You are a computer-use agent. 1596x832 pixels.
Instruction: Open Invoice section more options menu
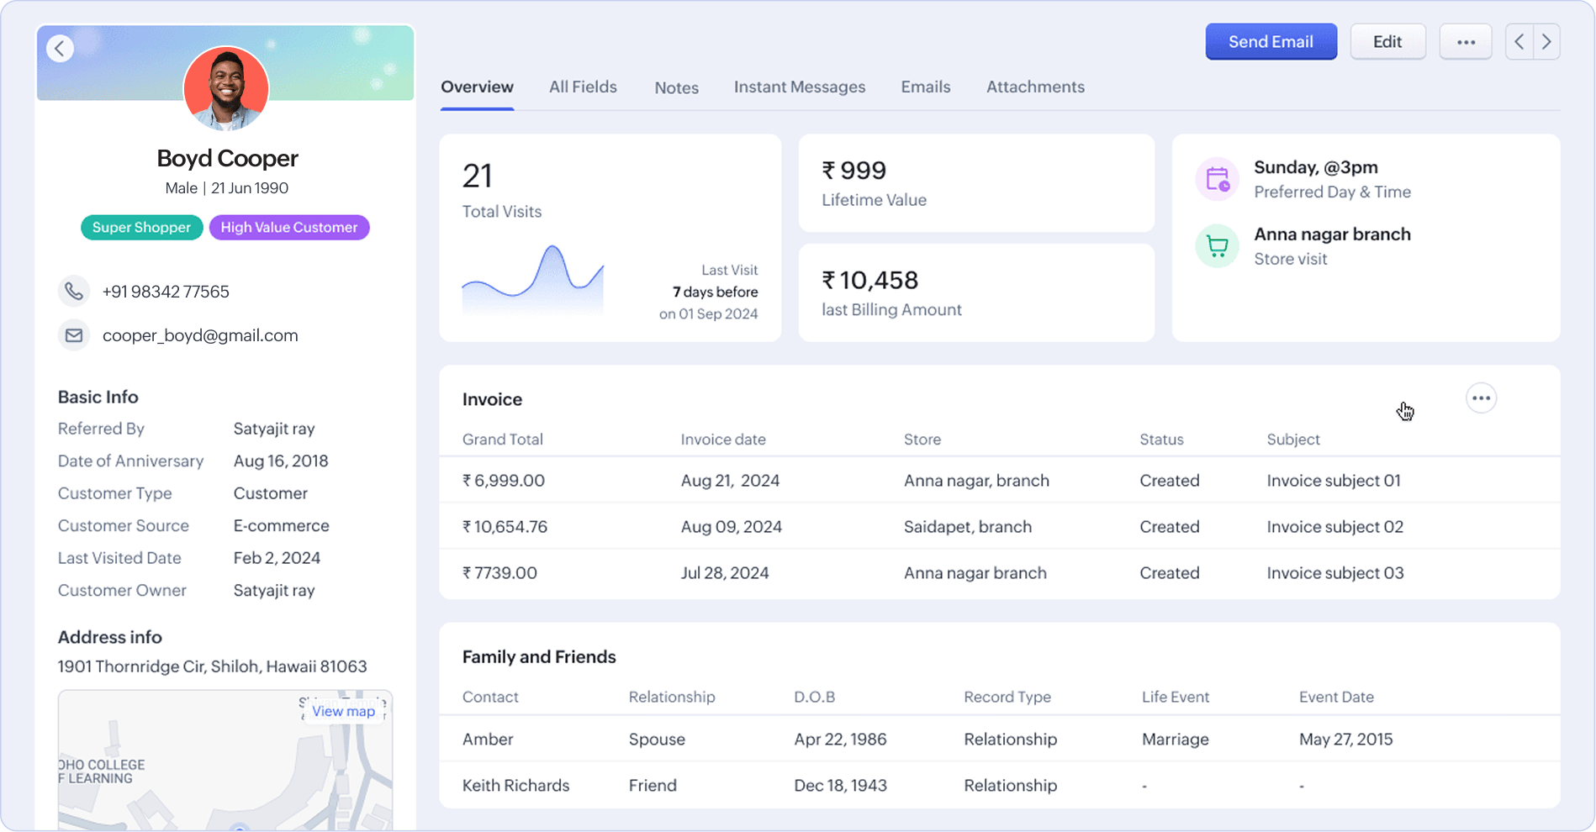coord(1481,398)
